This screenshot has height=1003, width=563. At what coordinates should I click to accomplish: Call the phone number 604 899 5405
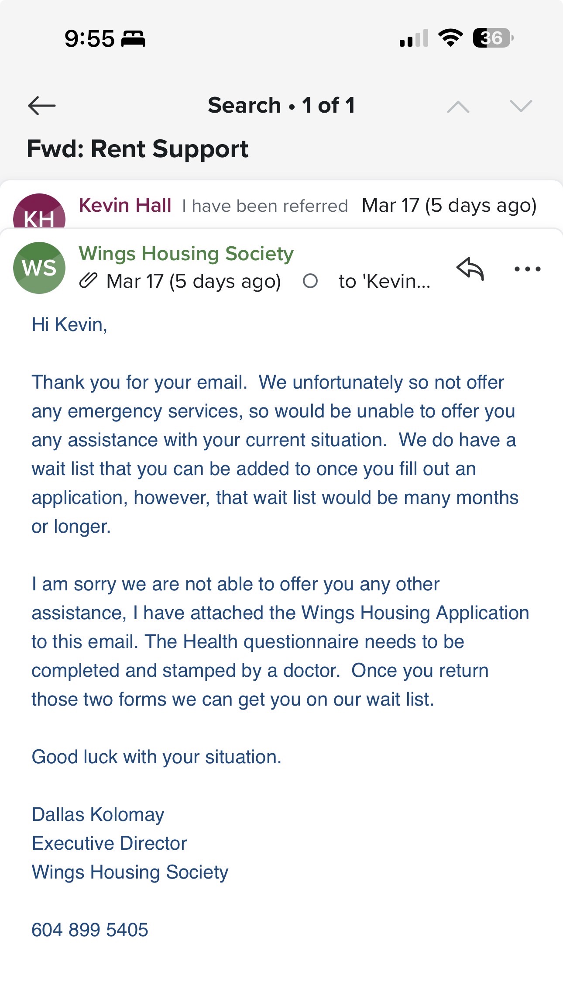click(90, 930)
